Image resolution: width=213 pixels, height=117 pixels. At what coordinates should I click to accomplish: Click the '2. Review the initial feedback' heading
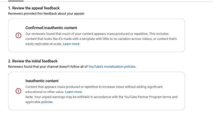click(x=33, y=61)
